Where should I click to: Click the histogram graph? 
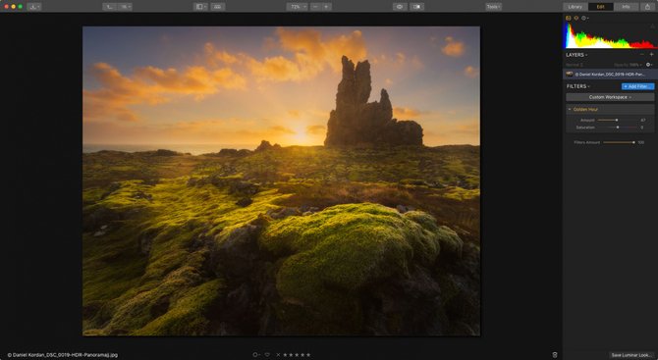tap(611, 36)
